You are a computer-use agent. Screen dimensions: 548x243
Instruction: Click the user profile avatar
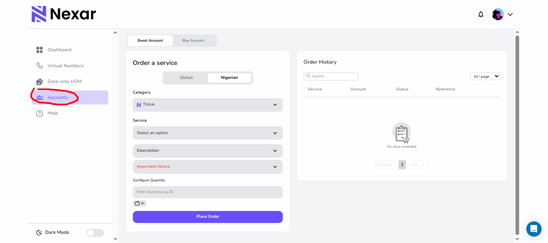point(498,14)
